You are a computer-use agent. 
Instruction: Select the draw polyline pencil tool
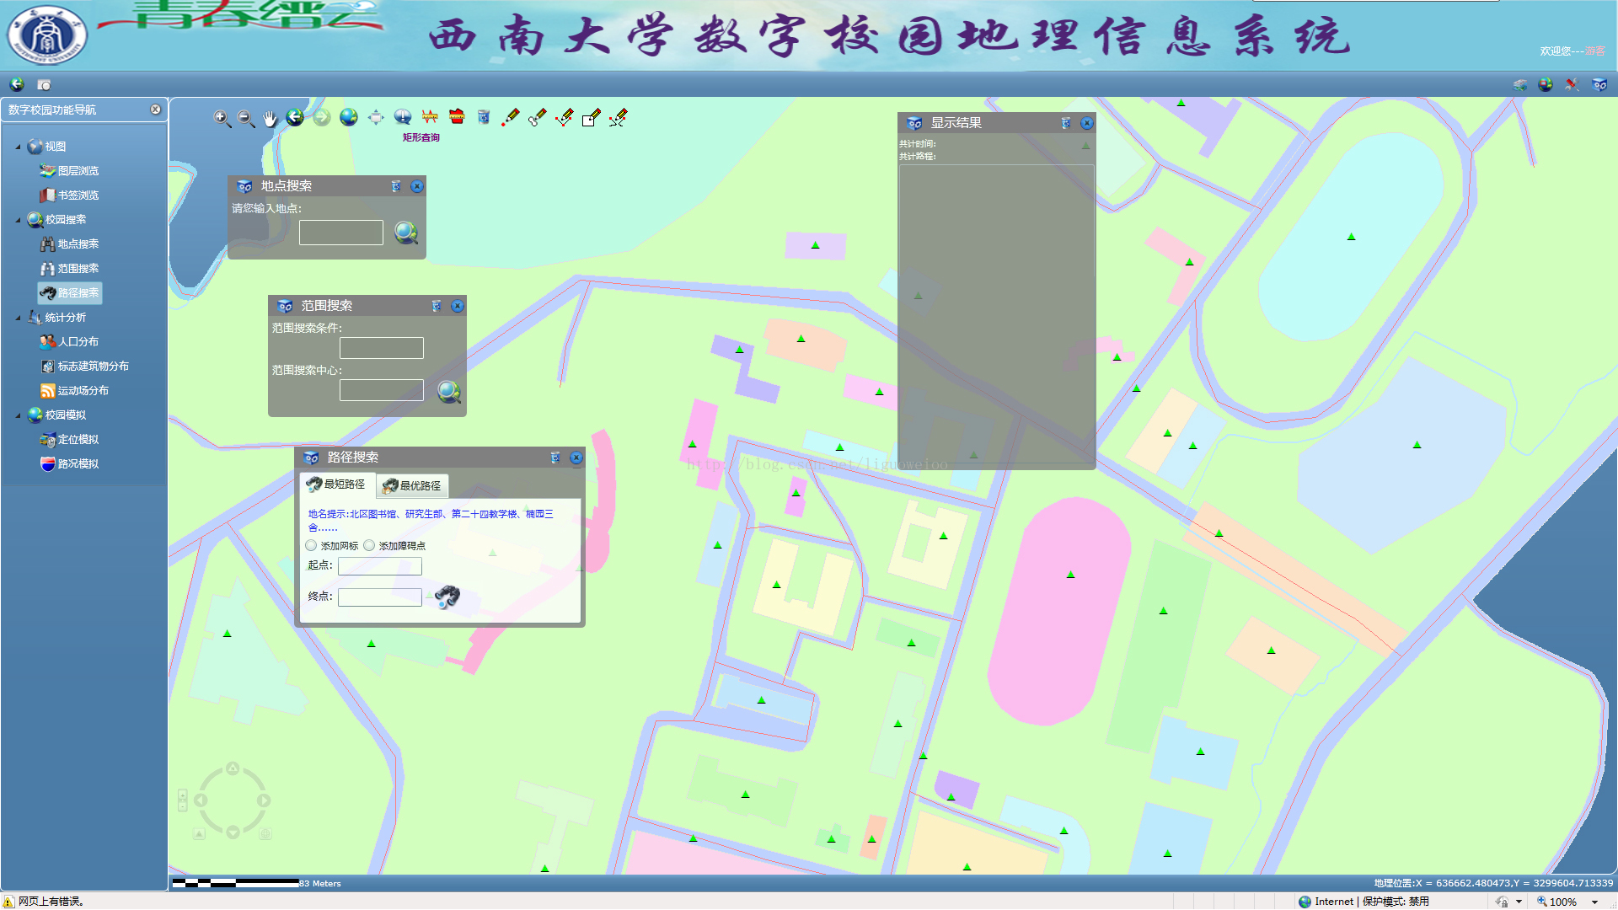(565, 117)
